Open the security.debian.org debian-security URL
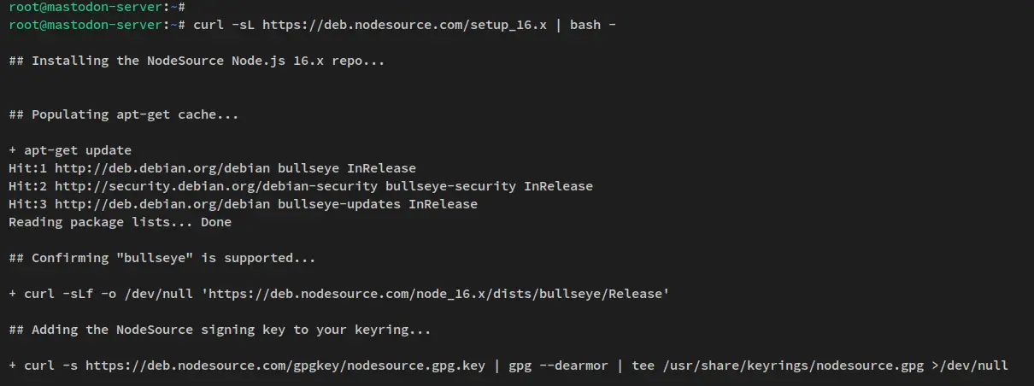Screen dimensions: 1034x386 coord(216,186)
